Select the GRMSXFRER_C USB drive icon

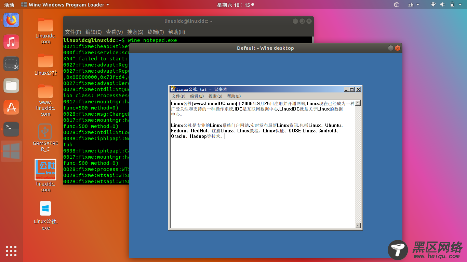[x=45, y=137]
